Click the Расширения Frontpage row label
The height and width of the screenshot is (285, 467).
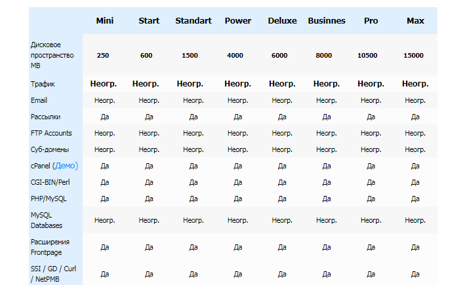point(50,247)
